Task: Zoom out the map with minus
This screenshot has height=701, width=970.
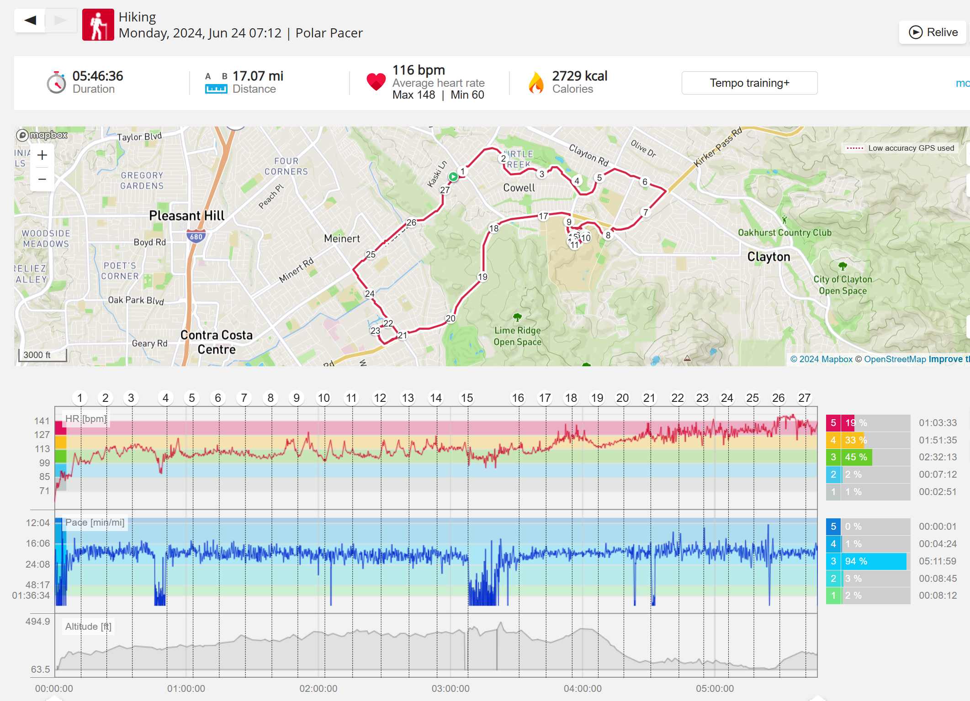Action: click(x=42, y=179)
